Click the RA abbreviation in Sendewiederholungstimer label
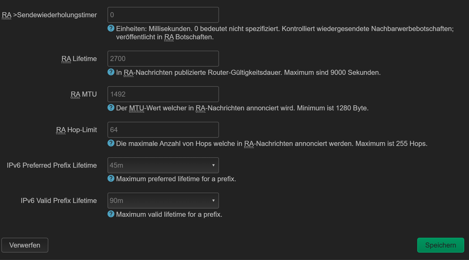Viewport: 469px width, 260px height. click(x=7, y=15)
